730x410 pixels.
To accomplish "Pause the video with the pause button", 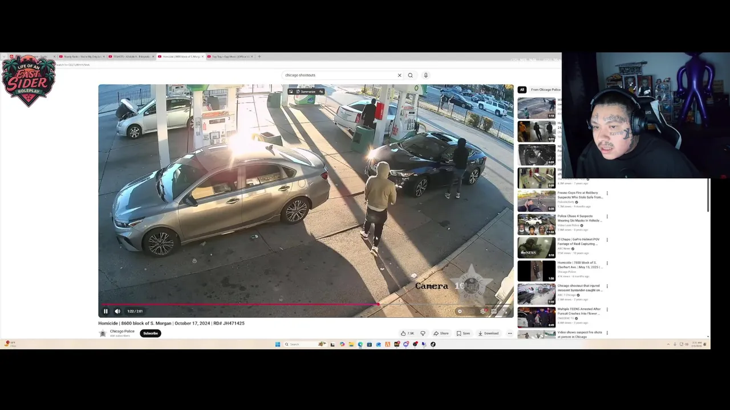I will point(106,311).
